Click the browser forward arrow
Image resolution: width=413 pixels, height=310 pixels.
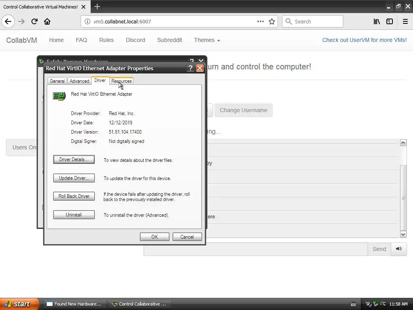21,21
